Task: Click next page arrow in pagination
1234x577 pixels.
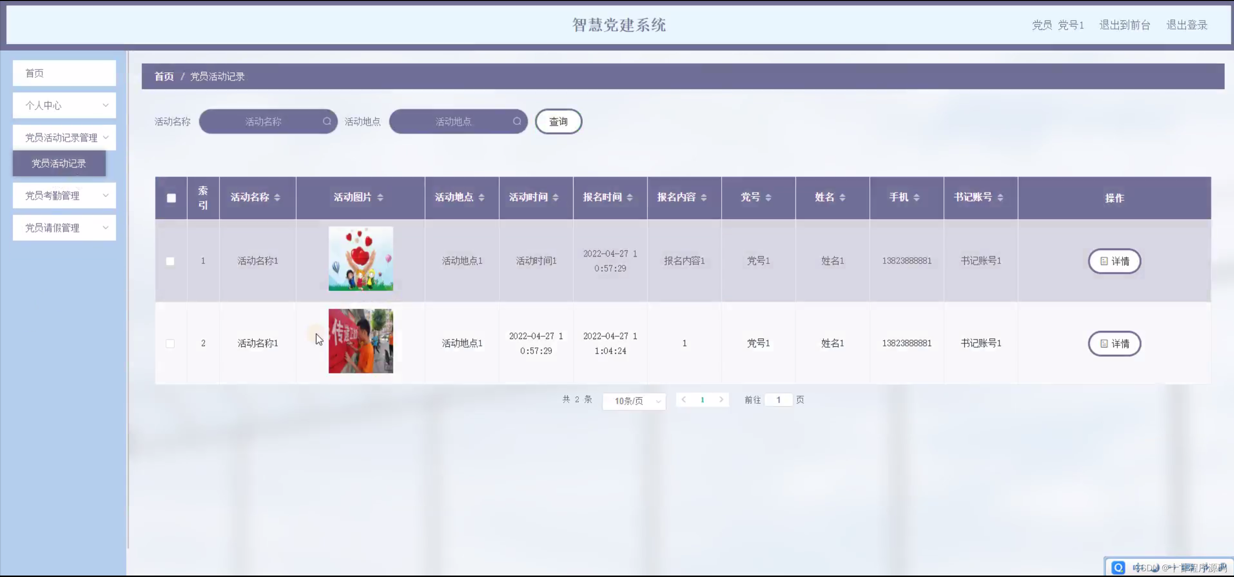Action: tap(721, 399)
